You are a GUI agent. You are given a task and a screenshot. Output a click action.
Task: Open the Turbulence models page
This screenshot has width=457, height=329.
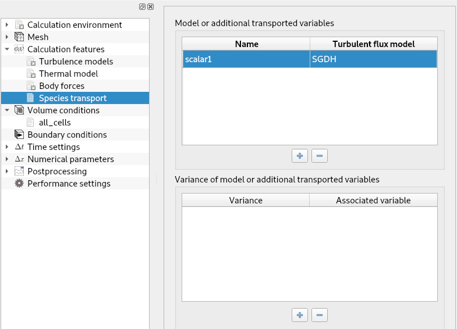pos(76,62)
